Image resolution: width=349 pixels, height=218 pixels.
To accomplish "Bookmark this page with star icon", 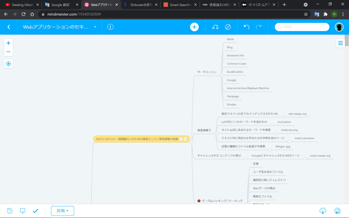I will (306, 14).
